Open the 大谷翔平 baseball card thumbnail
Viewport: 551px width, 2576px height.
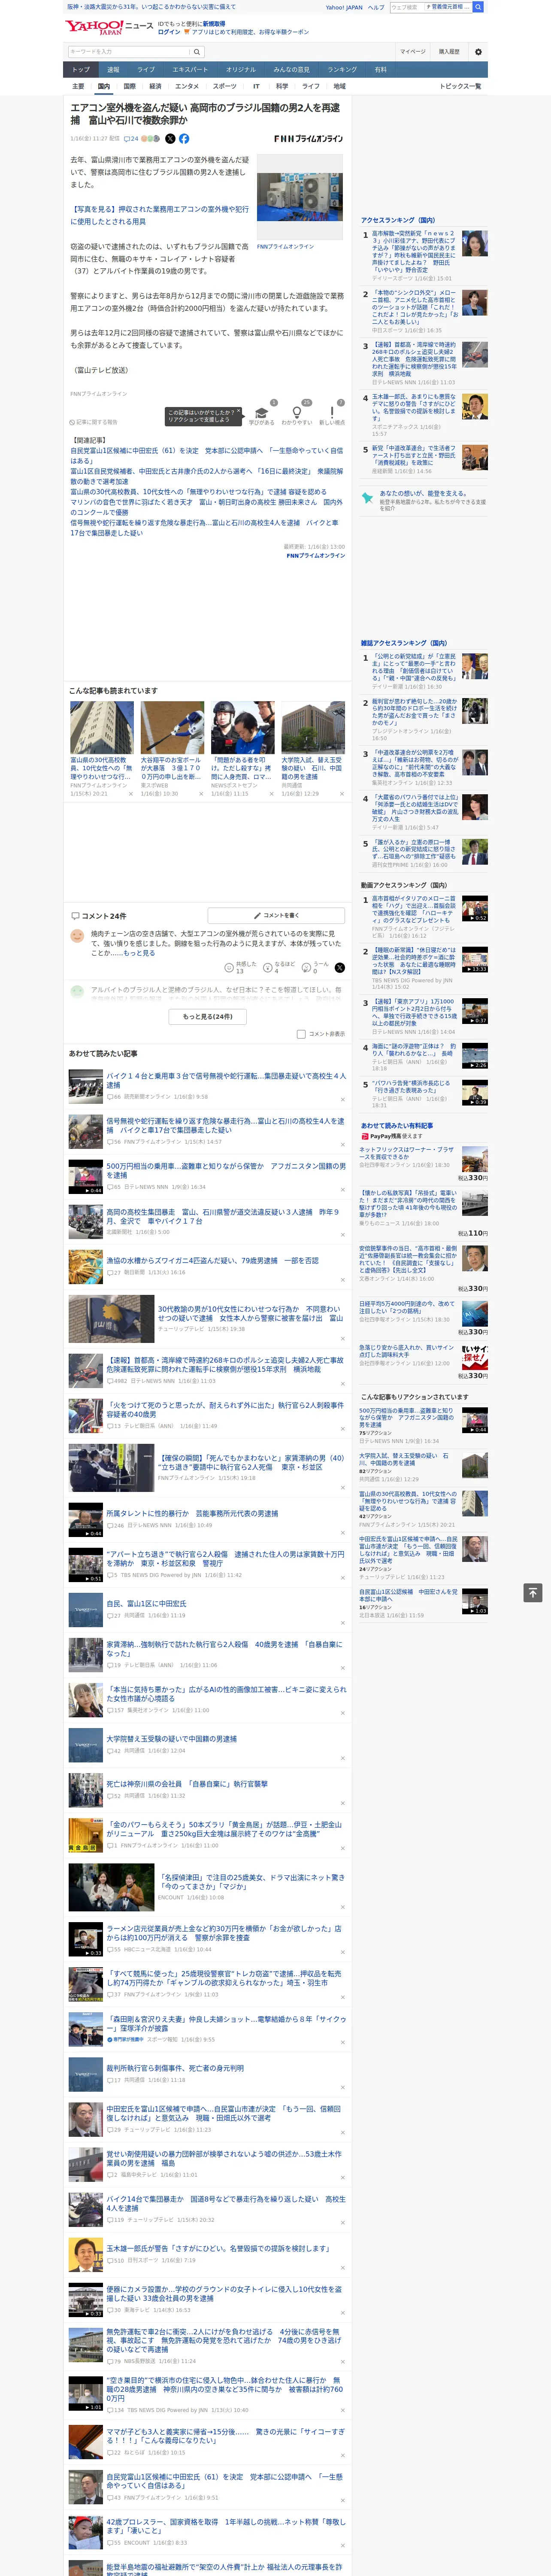(172, 727)
